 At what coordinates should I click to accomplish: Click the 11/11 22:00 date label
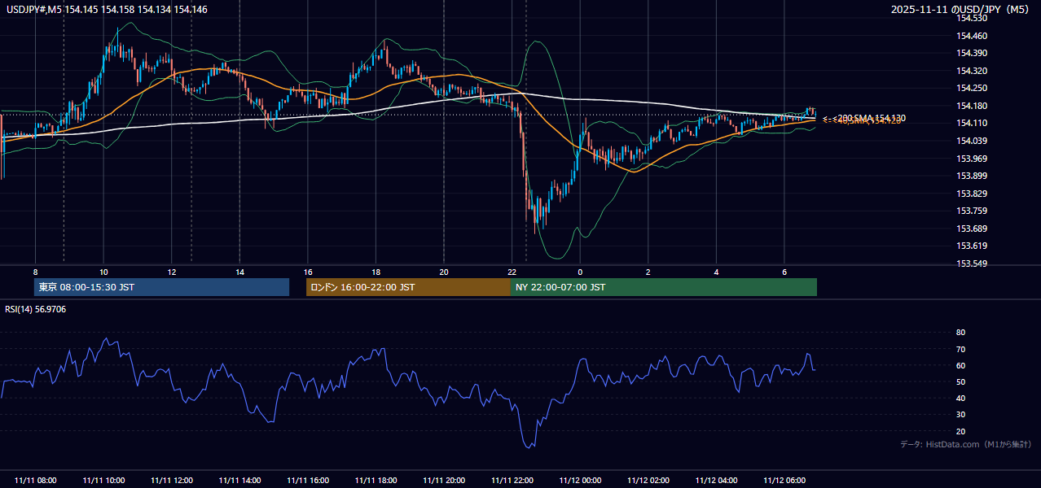coord(512,481)
